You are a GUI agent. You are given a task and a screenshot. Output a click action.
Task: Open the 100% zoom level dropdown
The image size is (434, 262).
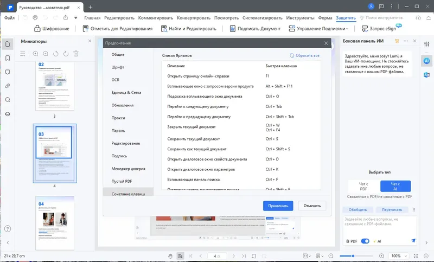[x=399, y=256]
